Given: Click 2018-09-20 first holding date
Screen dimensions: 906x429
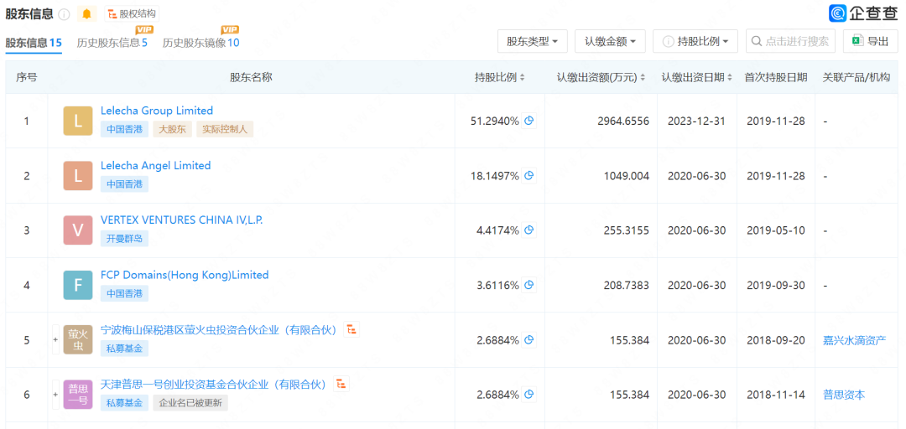Looking at the screenshot, I should point(776,340).
